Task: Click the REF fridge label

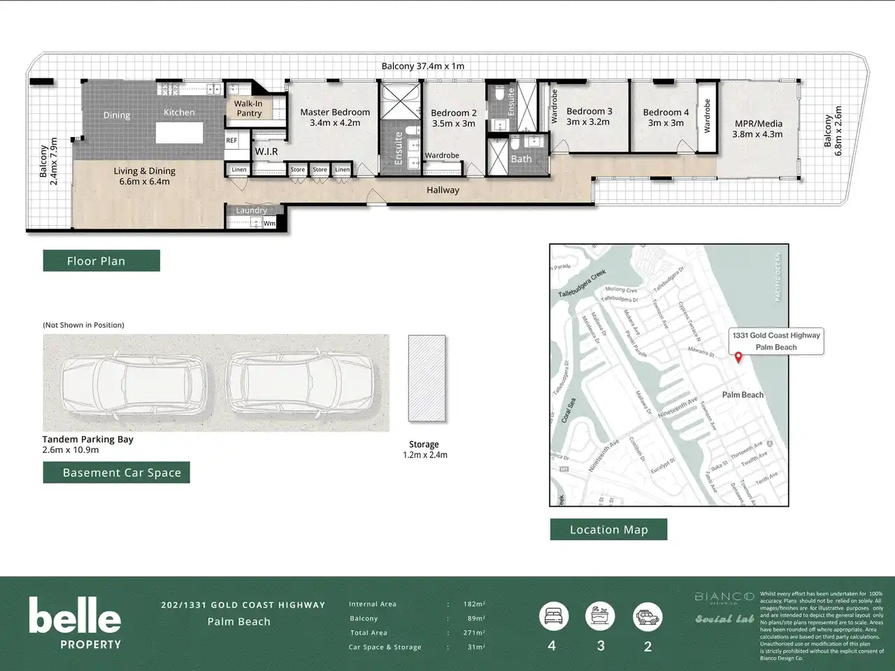Action: 231,140
